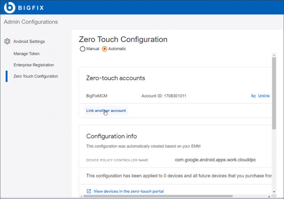Click the scroll up arrow at top
Screen dimensions: 284x199
click(x=274, y=55)
